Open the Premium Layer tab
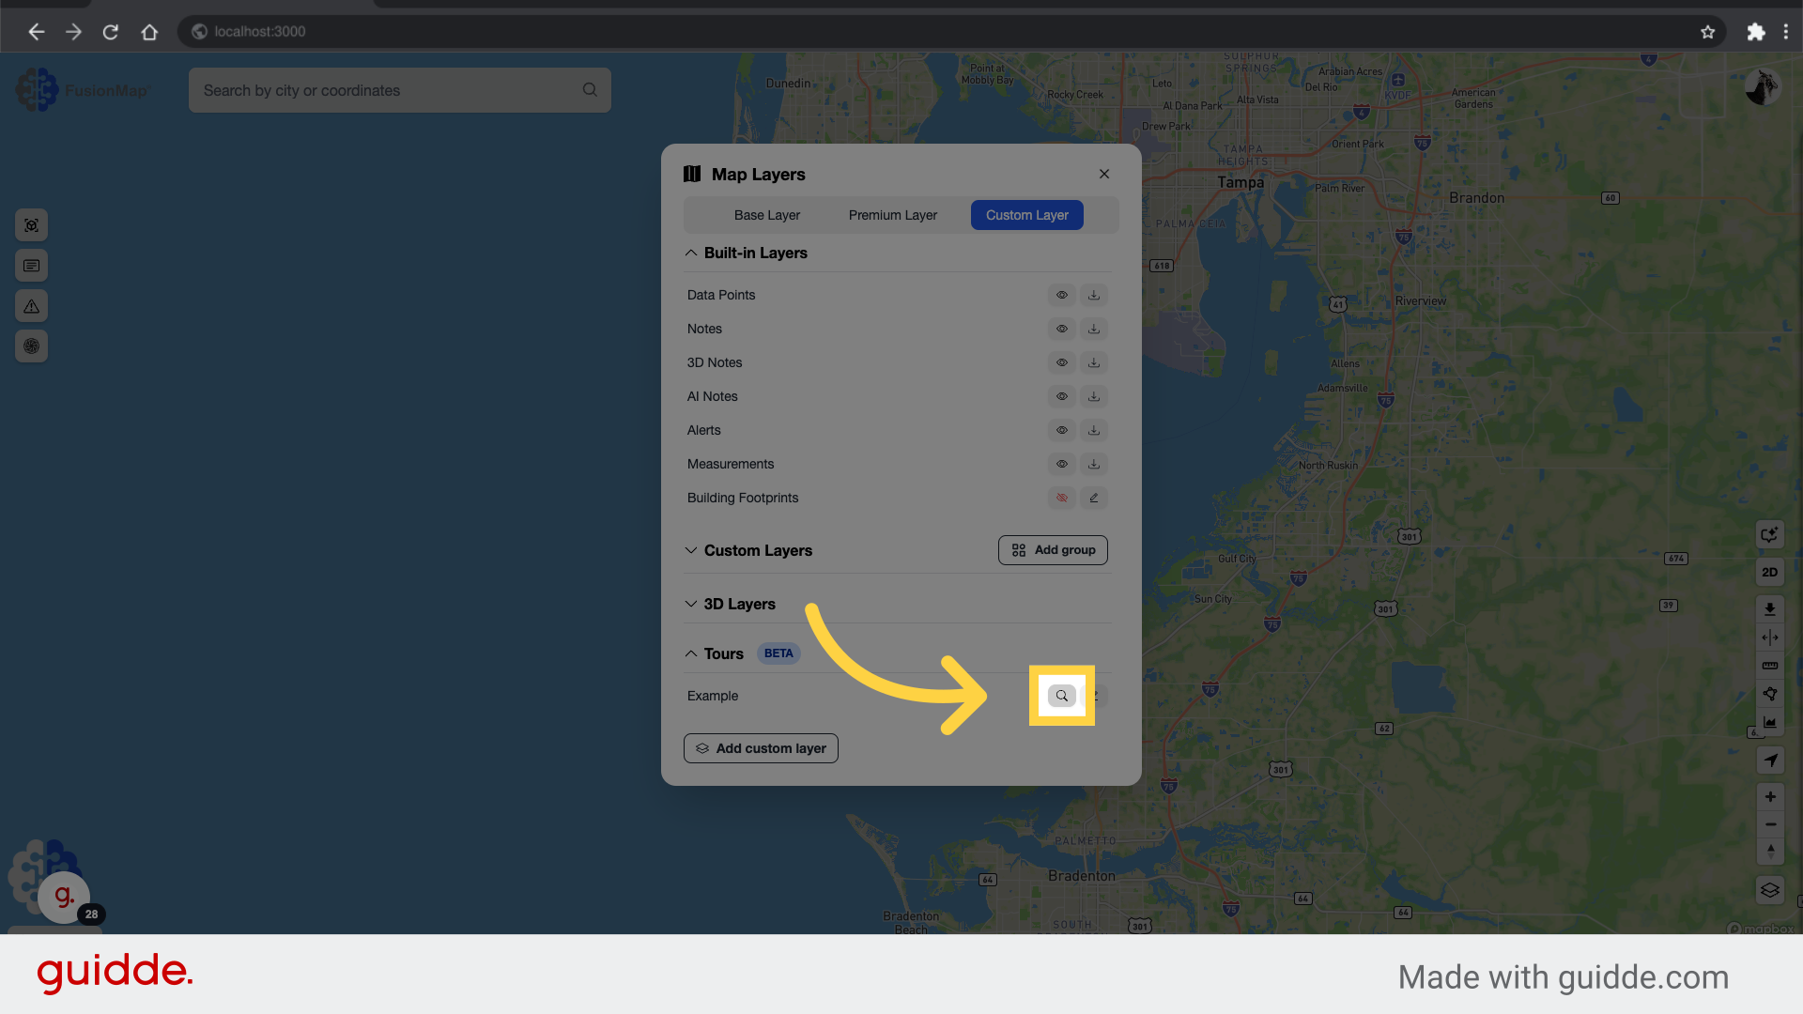Image resolution: width=1803 pixels, height=1014 pixels. 892,215
